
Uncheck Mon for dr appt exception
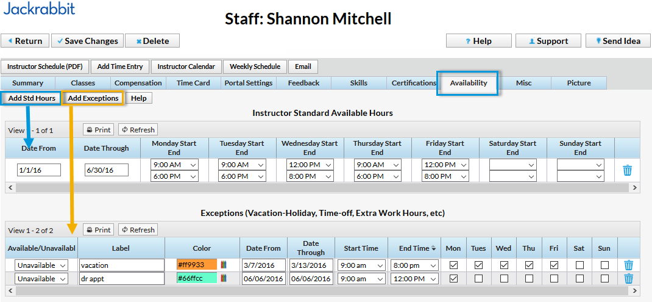(x=453, y=278)
